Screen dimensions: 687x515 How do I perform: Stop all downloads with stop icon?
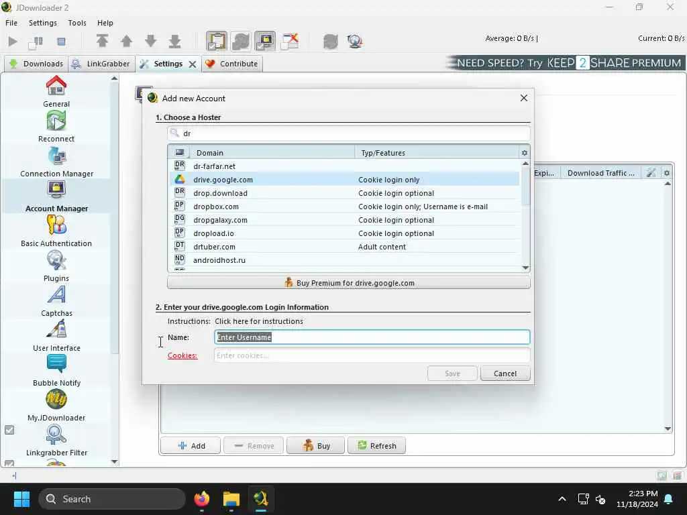pyautogui.click(x=61, y=42)
